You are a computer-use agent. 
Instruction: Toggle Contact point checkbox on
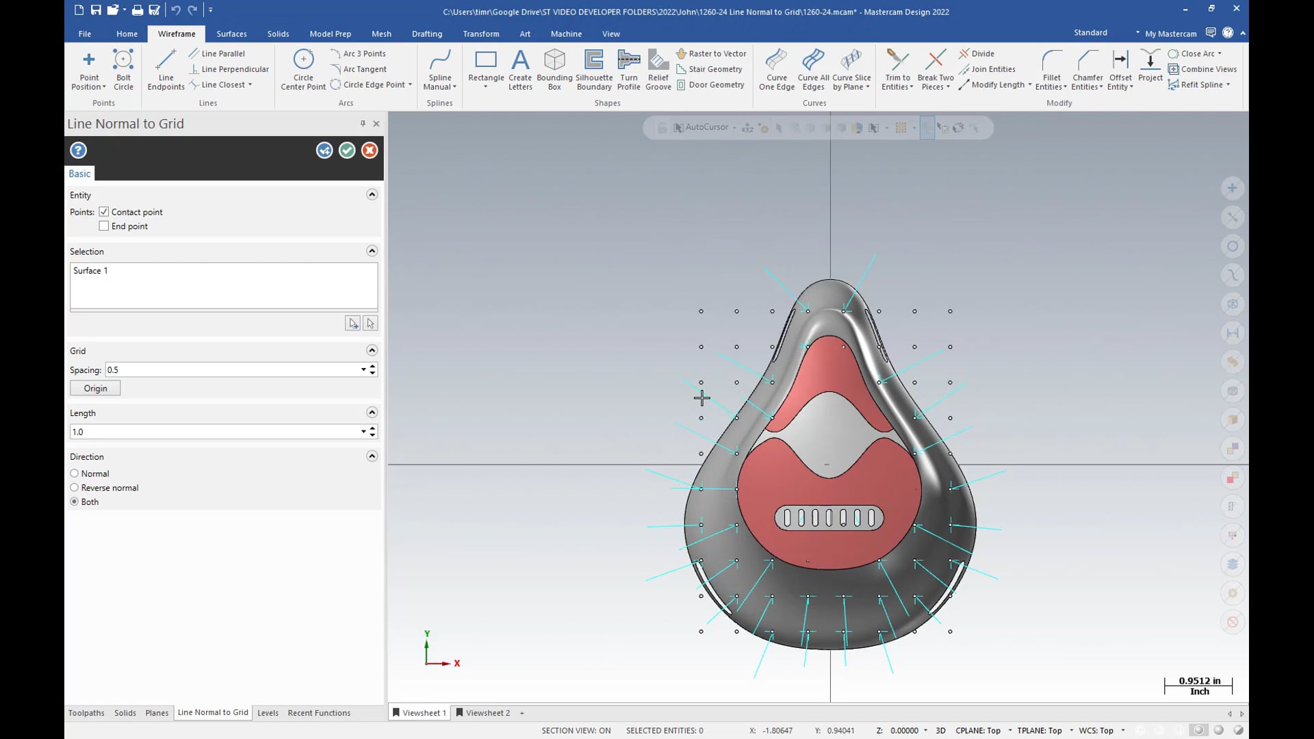[x=104, y=211]
